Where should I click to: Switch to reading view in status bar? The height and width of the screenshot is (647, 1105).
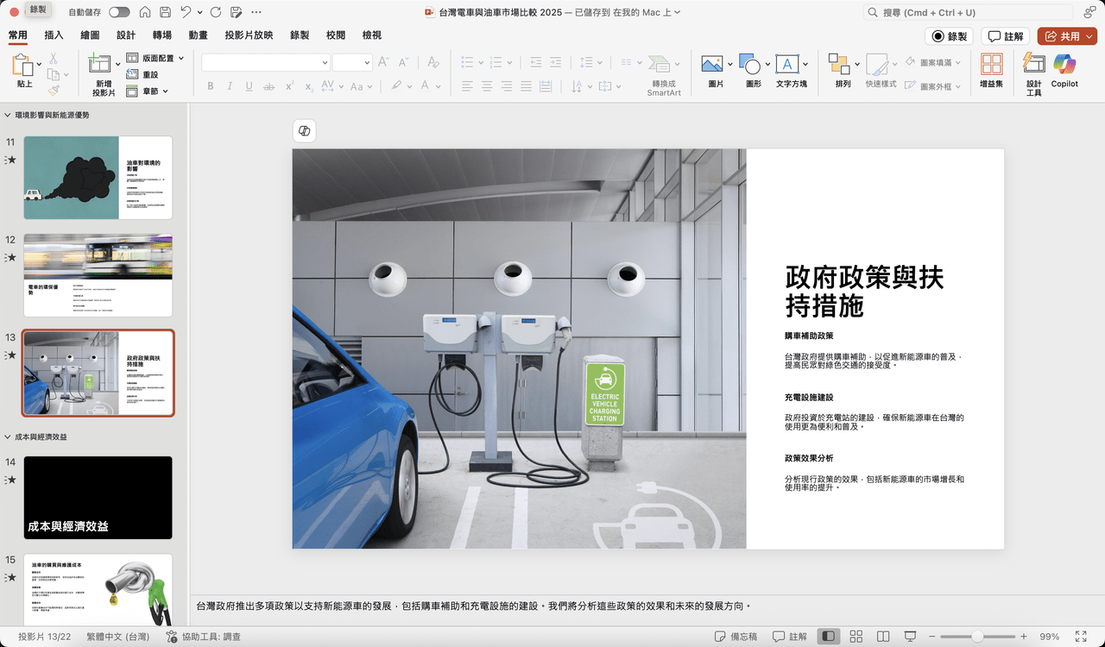(883, 637)
